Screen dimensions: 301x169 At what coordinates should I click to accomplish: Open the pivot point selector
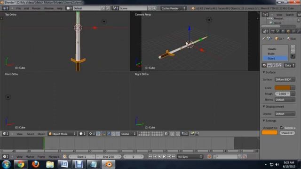[92, 134]
